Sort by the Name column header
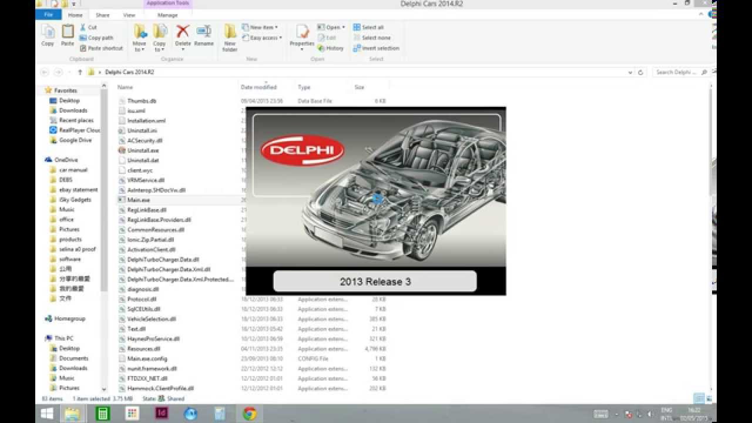This screenshot has height=423, width=752. (x=125, y=87)
